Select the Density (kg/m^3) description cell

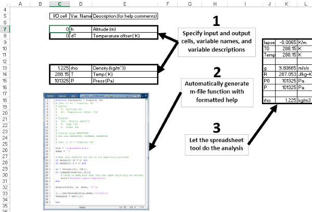click(x=125, y=68)
